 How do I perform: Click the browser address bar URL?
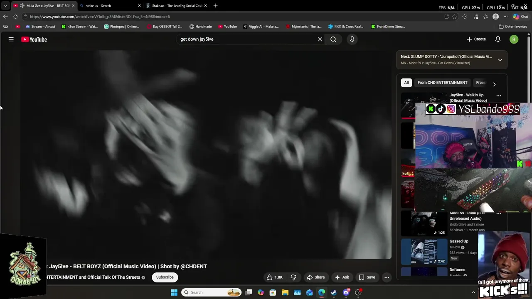coord(100,17)
